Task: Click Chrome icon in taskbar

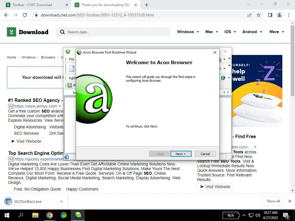Action: click(x=50, y=215)
